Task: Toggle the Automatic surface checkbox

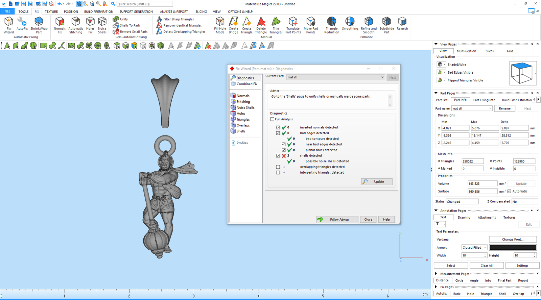Action: pyautogui.click(x=509, y=191)
